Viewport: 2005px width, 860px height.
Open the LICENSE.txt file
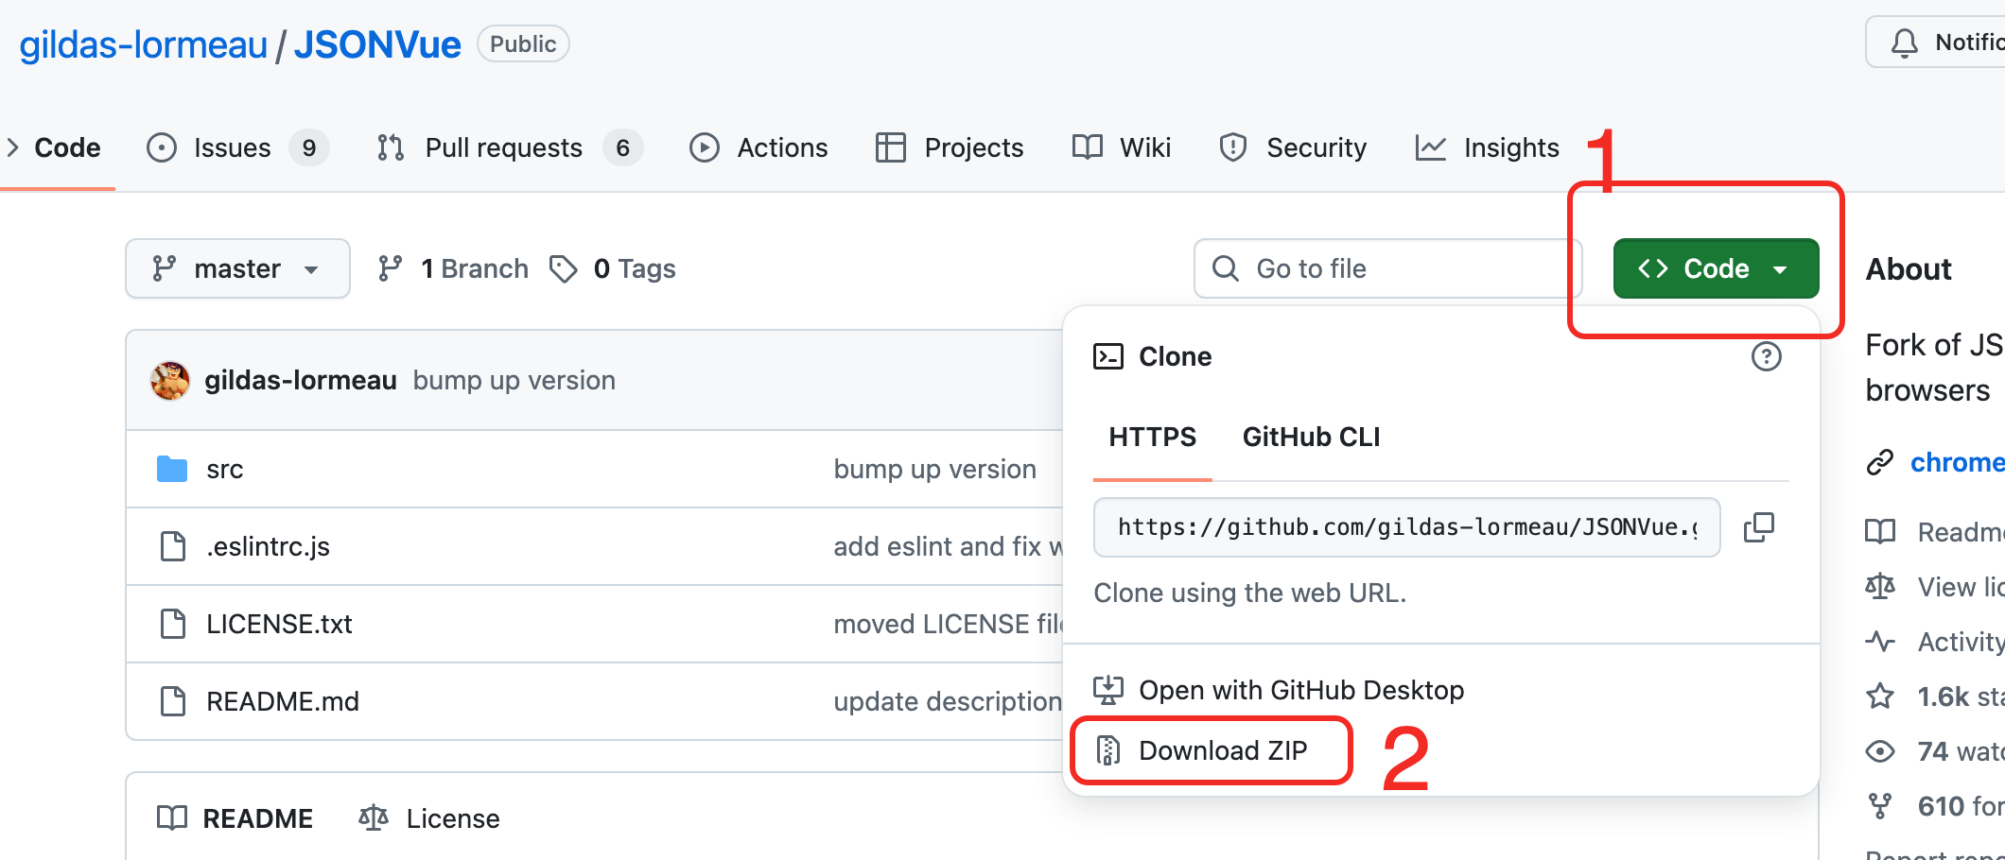click(279, 624)
